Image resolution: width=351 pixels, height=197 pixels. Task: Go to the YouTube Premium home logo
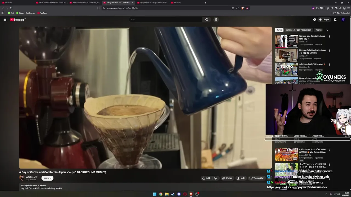pyautogui.click(x=17, y=20)
